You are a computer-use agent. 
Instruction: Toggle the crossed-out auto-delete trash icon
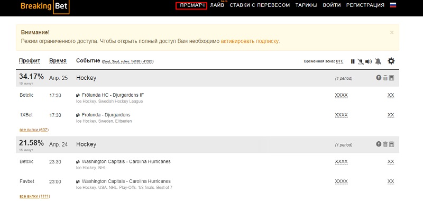pyautogui.click(x=360, y=61)
